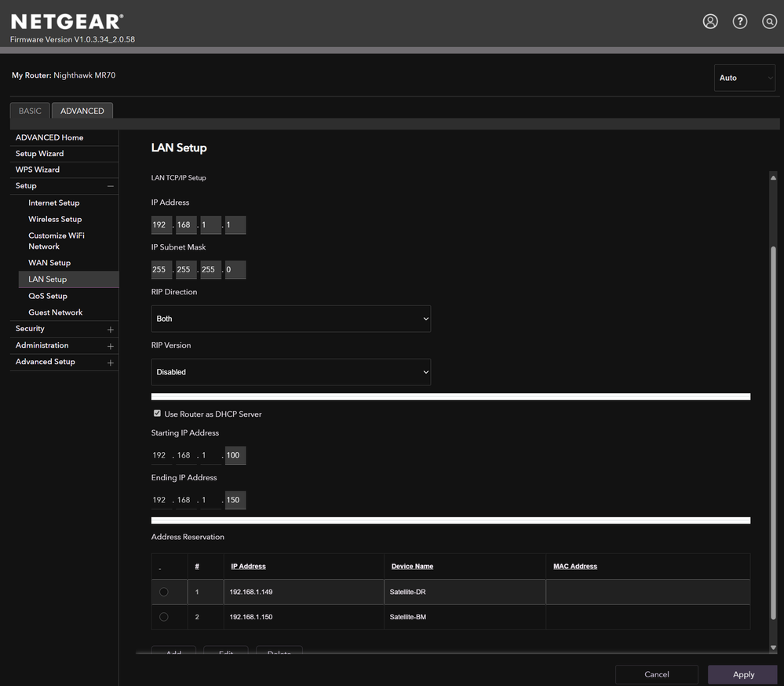Click the Apply button
The width and height of the screenshot is (784, 686).
[742, 674]
